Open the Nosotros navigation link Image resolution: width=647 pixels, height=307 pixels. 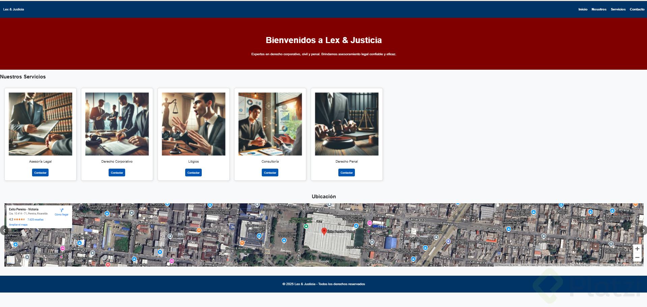click(x=599, y=9)
